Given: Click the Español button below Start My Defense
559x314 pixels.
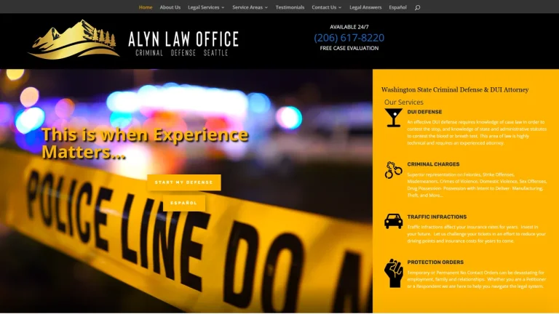Looking at the screenshot, I should tap(184, 203).
